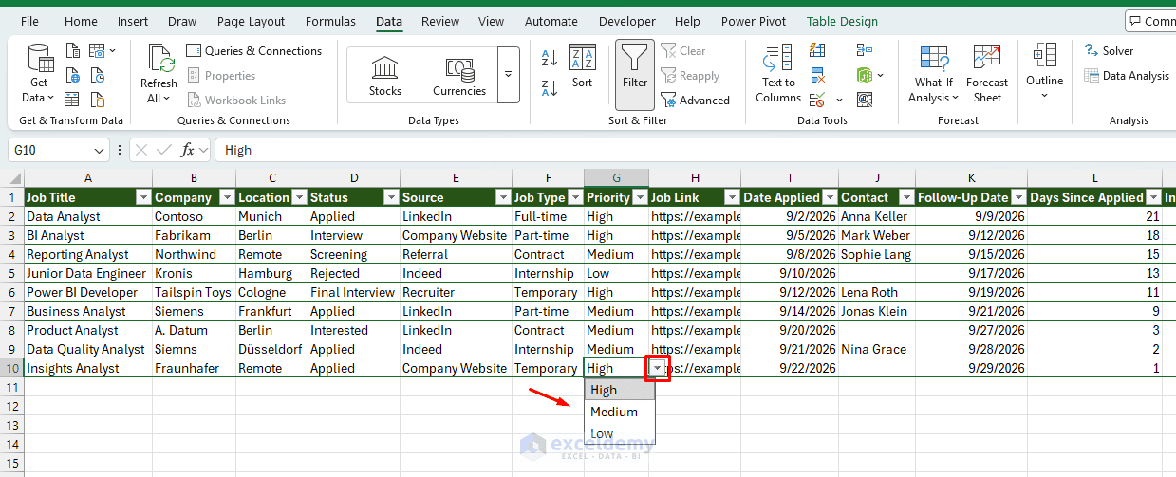The height and width of the screenshot is (477, 1176).
Task: Click Existing Connections icon
Action: [97, 99]
